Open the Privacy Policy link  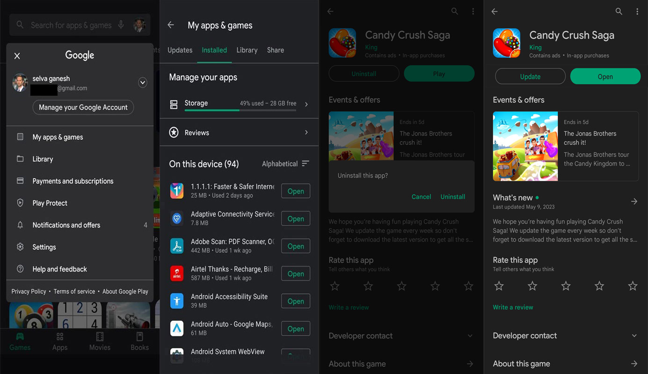click(29, 291)
